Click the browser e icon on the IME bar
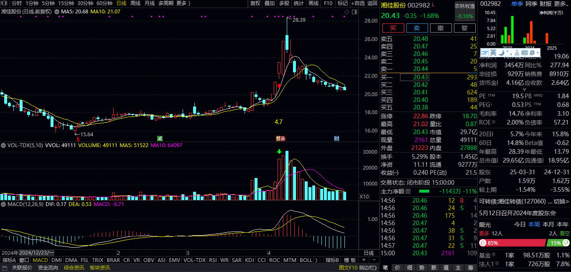 532,53
